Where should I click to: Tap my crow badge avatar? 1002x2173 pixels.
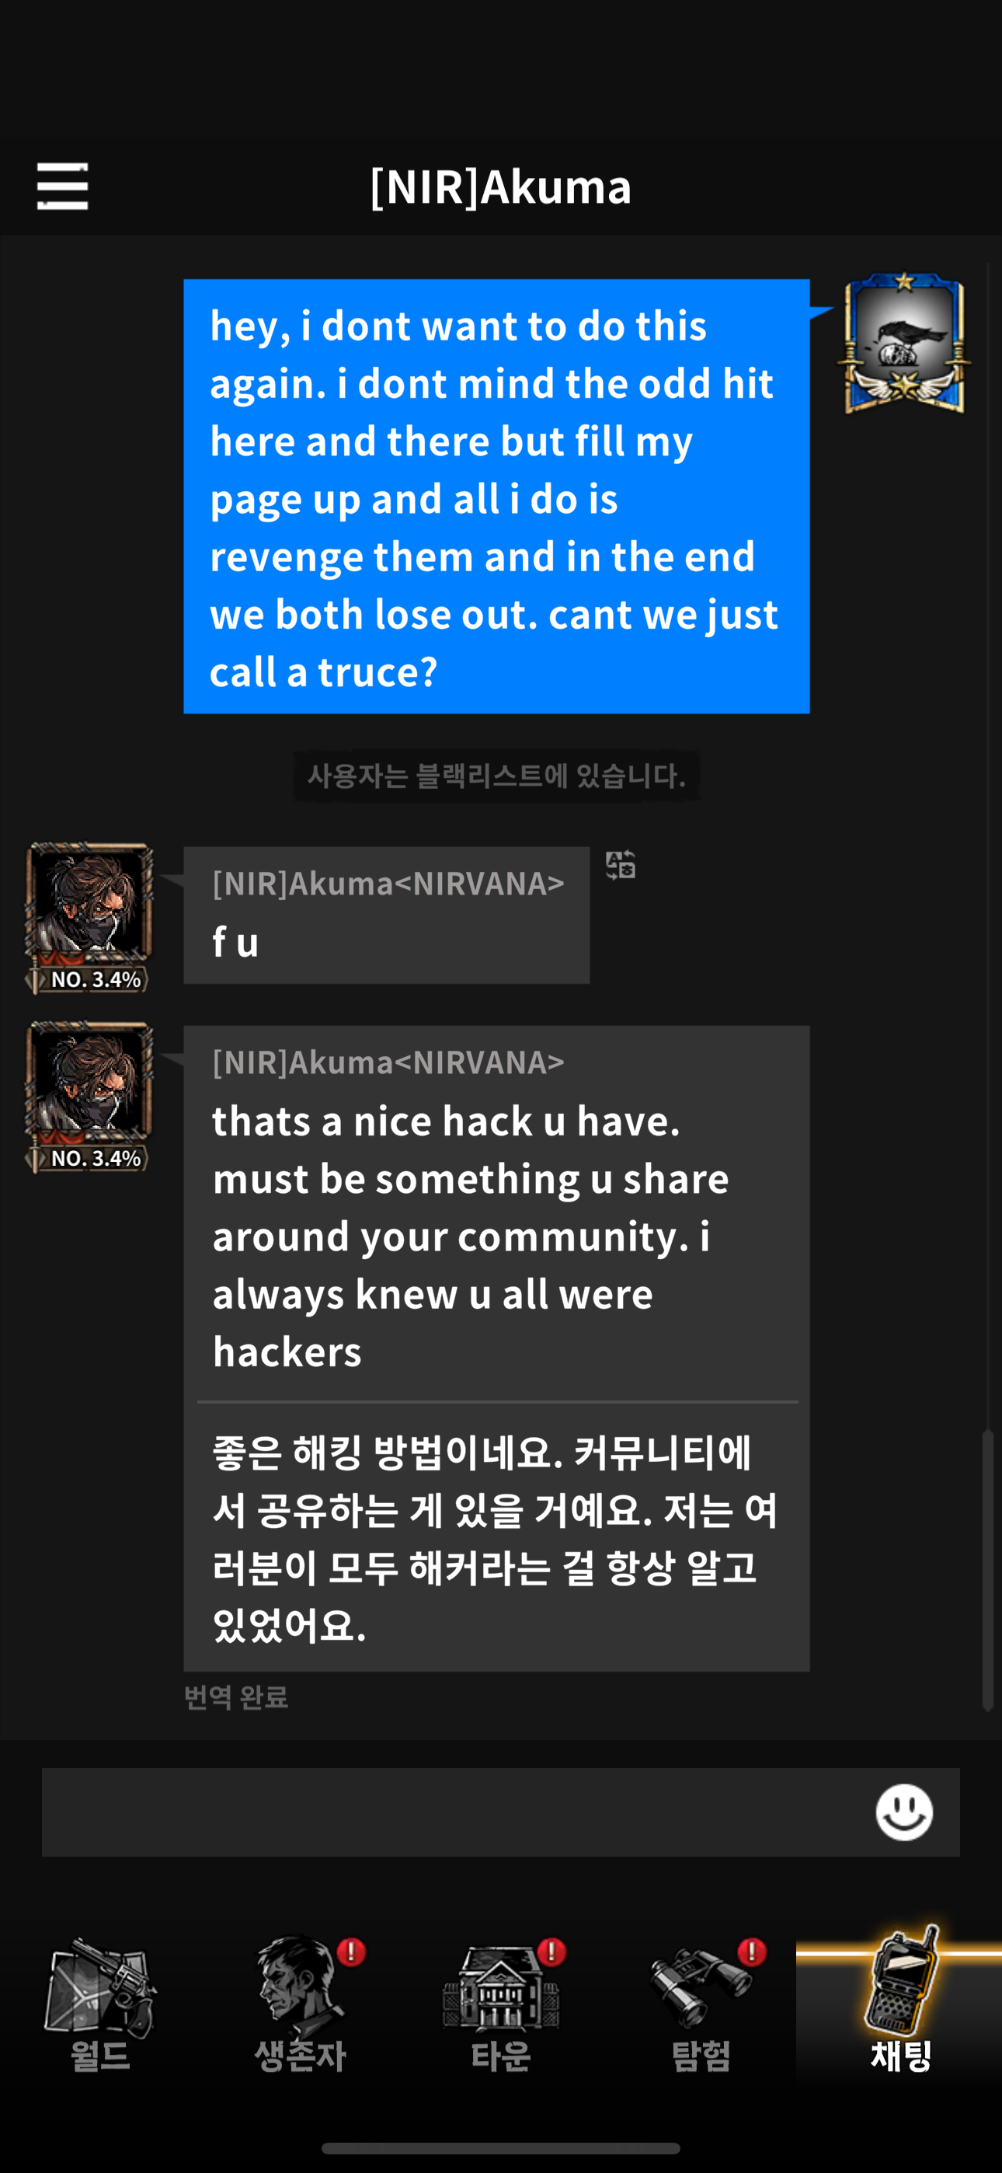tap(904, 343)
